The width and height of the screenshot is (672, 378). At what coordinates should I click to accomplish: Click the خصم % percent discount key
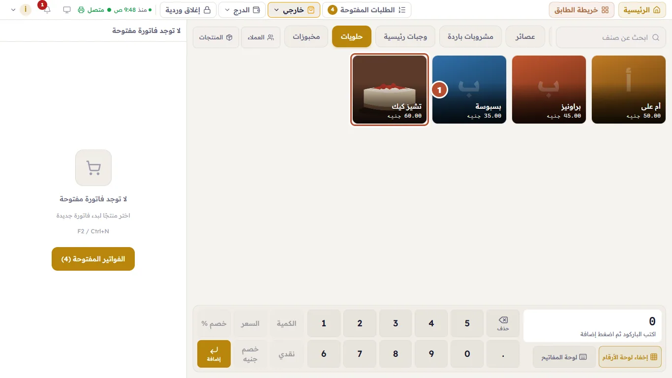click(214, 323)
